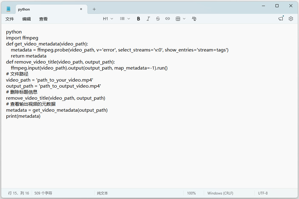
Task: Click the remove_video_title call line
Action: point(56,98)
